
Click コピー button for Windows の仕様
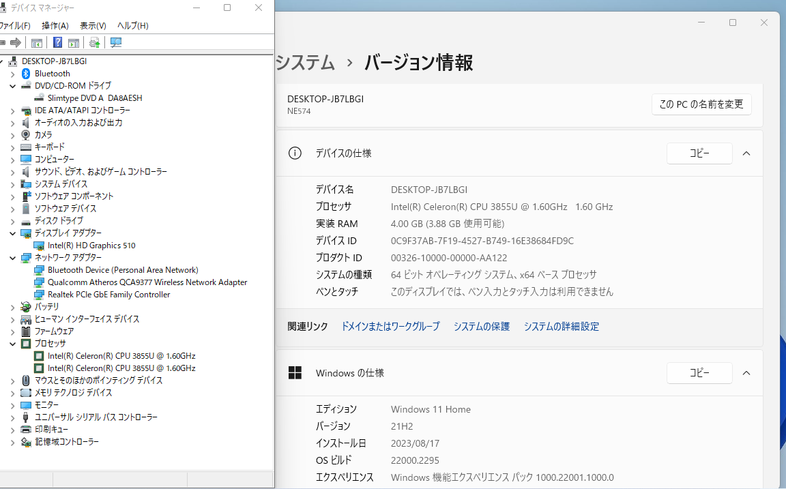[699, 373]
